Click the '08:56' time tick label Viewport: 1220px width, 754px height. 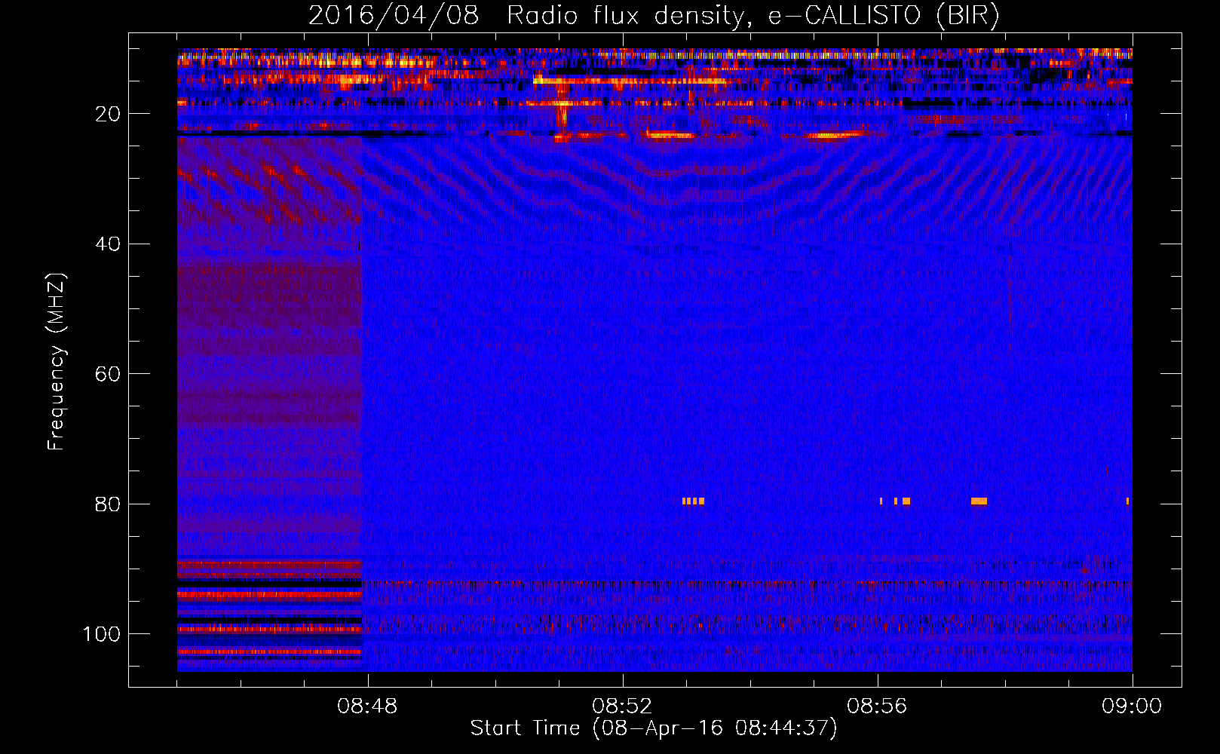point(877,706)
